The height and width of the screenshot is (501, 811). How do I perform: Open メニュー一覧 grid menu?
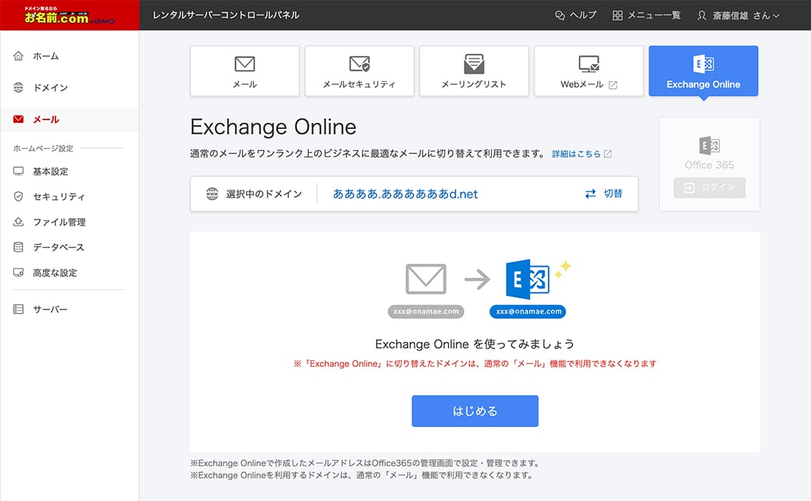point(647,15)
